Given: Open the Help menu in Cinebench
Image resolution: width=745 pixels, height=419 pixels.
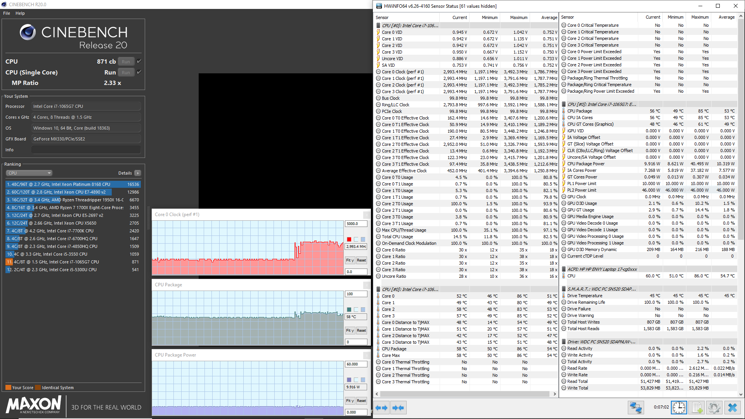Looking at the screenshot, I should [x=20, y=13].
